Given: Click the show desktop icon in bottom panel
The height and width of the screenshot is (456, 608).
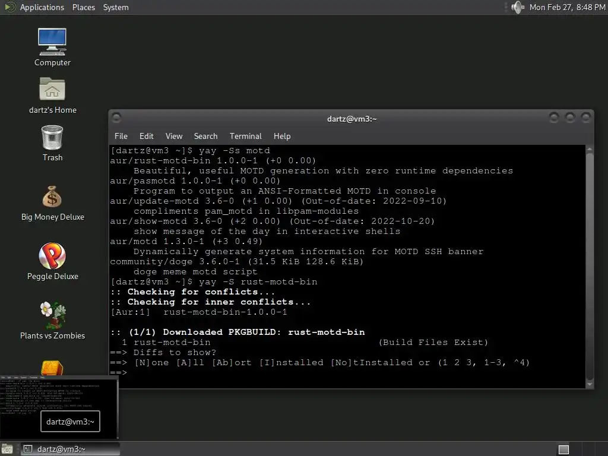Looking at the screenshot, I should 7,449.
